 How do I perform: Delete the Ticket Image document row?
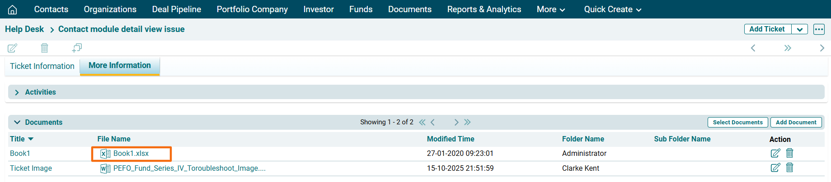pyautogui.click(x=789, y=168)
